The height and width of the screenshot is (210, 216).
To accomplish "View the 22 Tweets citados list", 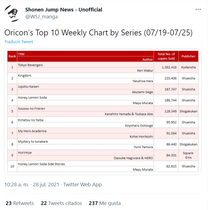I will pyautogui.click(x=61, y=203).
